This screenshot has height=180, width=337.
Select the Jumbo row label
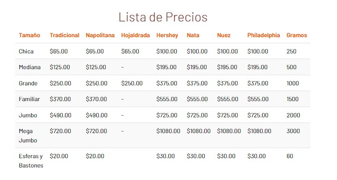pyautogui.click(x=28, y=115)
